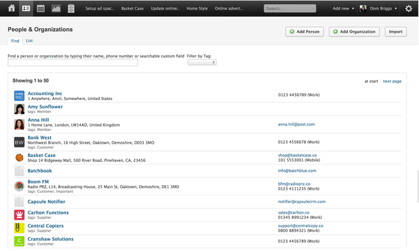Click the Add Person button
Viewport: 419px width, 251px height.
pos(305,32)
